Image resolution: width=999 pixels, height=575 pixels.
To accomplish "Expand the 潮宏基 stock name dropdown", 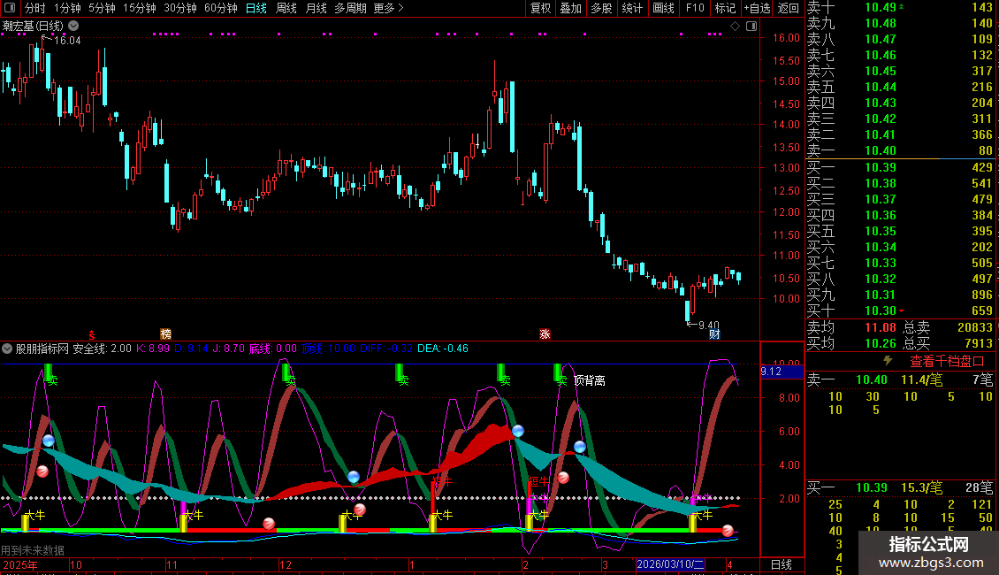I will pyautogui.click(x=72, y=27).
